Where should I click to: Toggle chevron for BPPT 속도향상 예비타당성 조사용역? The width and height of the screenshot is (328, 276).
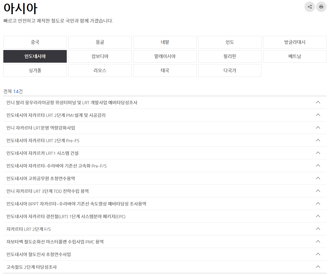pos(318,203)
